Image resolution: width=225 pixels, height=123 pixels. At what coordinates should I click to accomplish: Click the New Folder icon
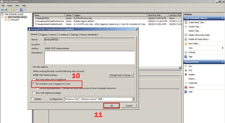point(186,44)
